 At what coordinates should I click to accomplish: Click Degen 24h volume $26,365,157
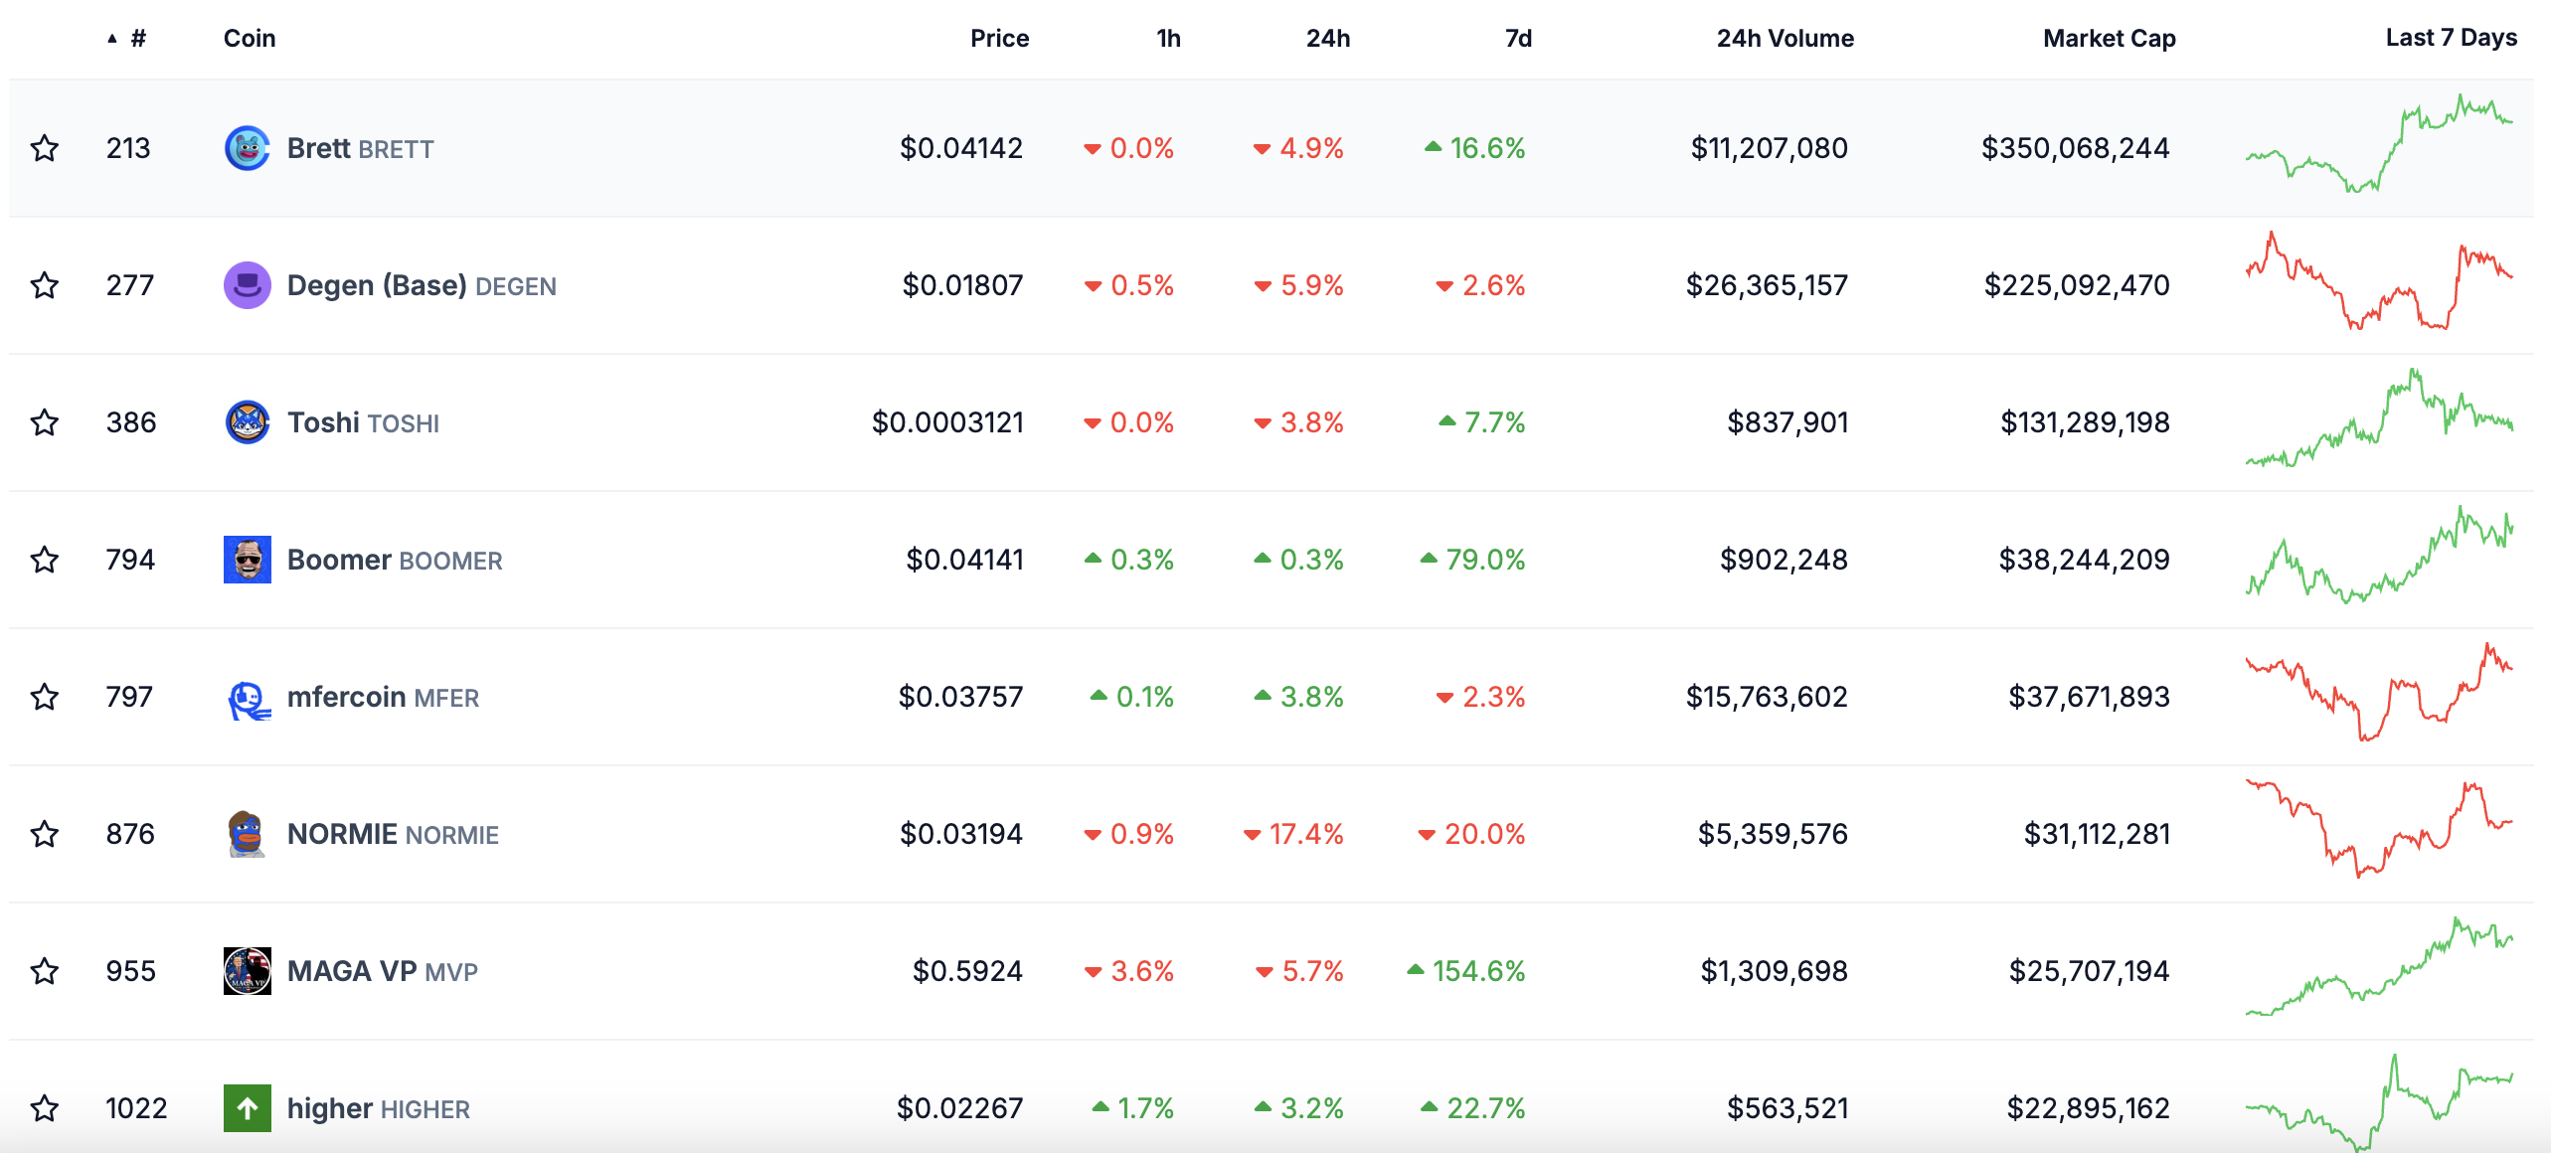tap(1767, 285)
